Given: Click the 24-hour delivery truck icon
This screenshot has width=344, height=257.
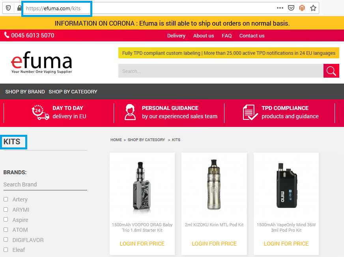Looking at the screenshot, I should tap(40, 112).
